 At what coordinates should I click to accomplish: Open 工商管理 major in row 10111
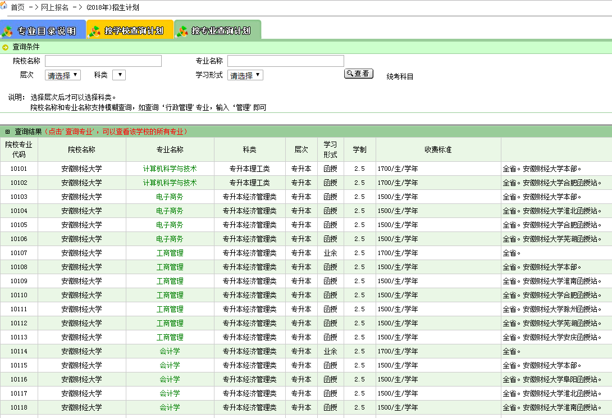(x=170, y=310)
